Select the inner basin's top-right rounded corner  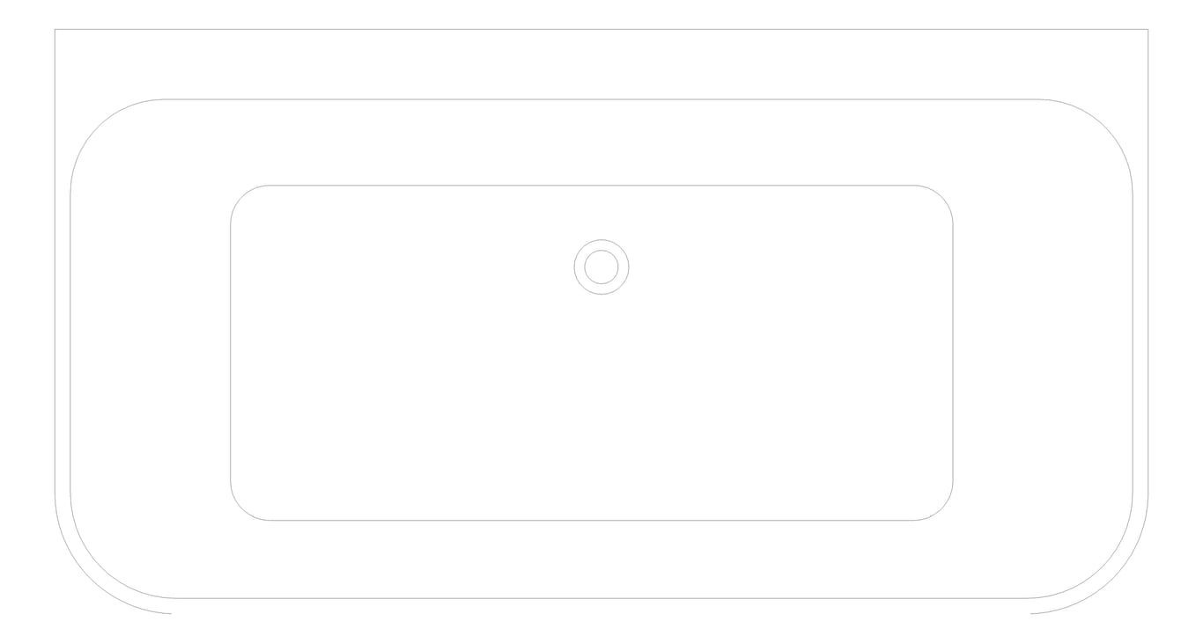[x=941, y=197]
